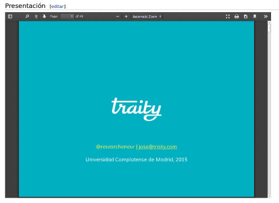Open the find-in-document search icon

pos(27,16)
